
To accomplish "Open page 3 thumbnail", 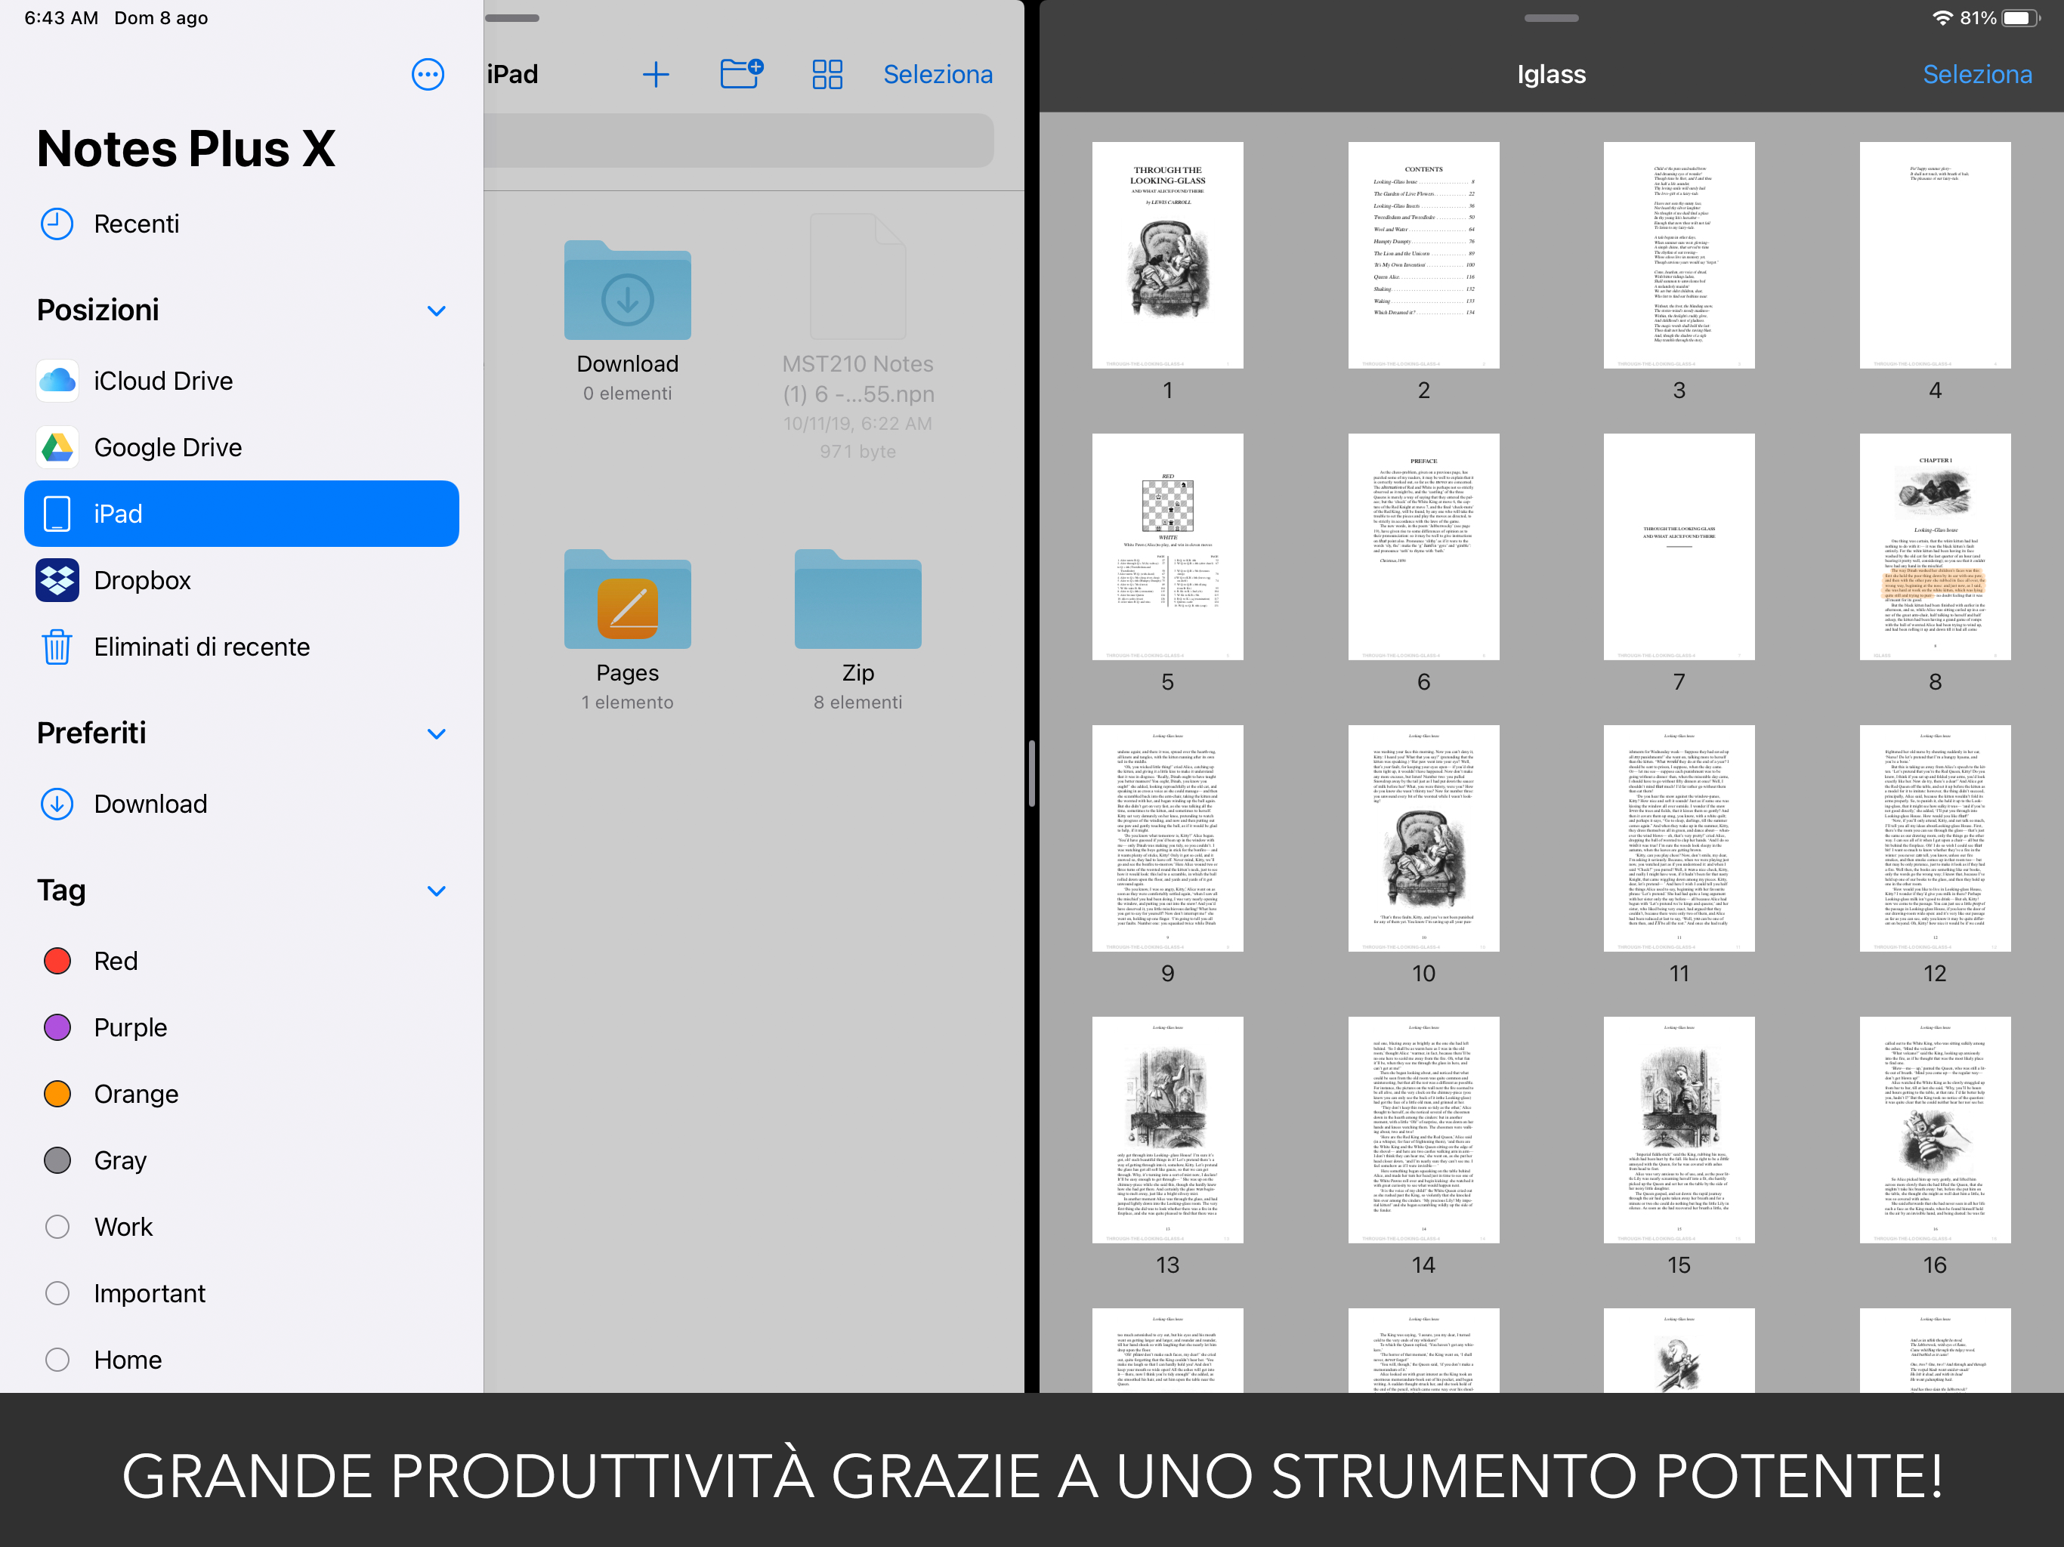I will (1679, 255).
